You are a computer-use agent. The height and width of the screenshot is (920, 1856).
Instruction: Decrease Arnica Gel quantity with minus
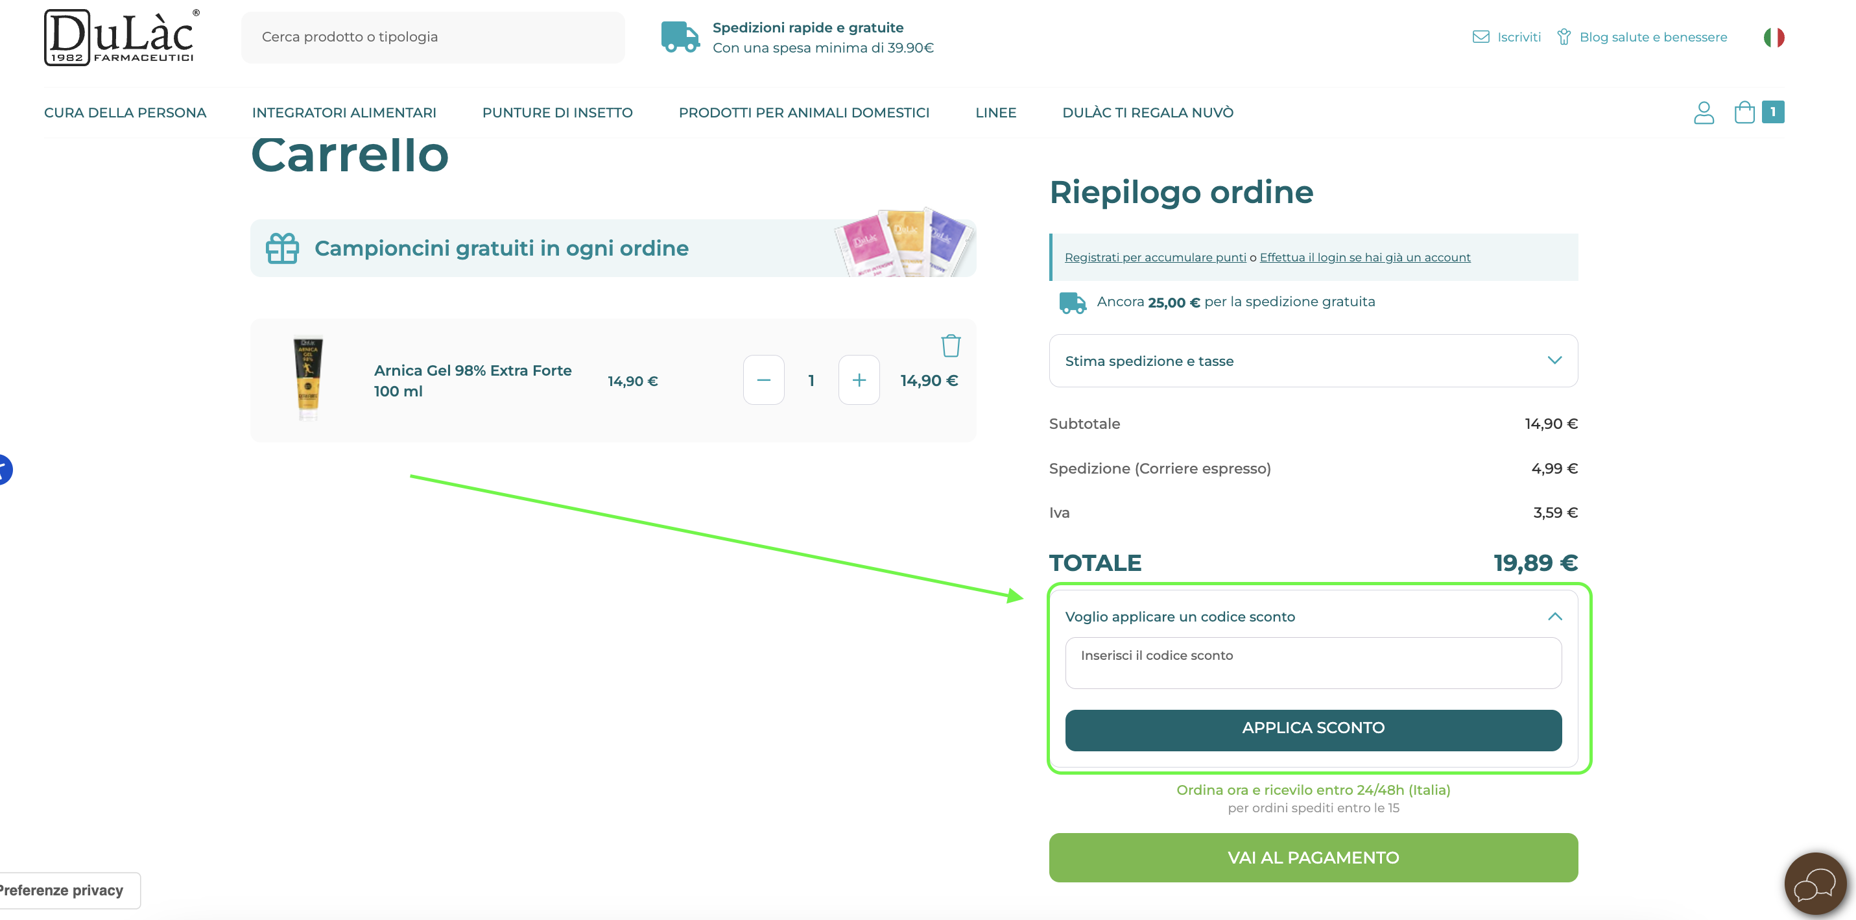(764, 380)
